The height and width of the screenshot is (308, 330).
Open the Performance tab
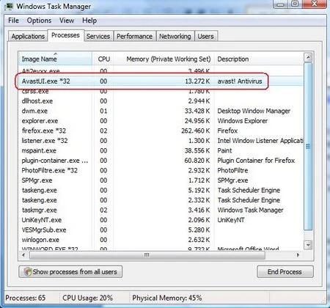[x=134, y=37]
